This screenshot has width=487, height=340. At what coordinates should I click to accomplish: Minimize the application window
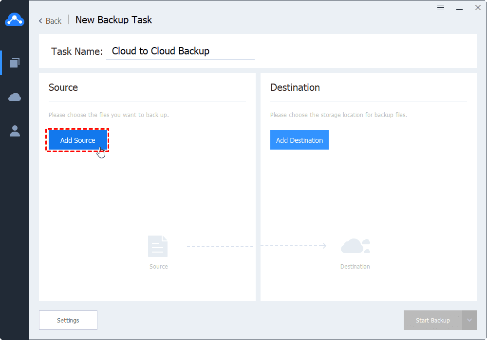click(459, 8)
